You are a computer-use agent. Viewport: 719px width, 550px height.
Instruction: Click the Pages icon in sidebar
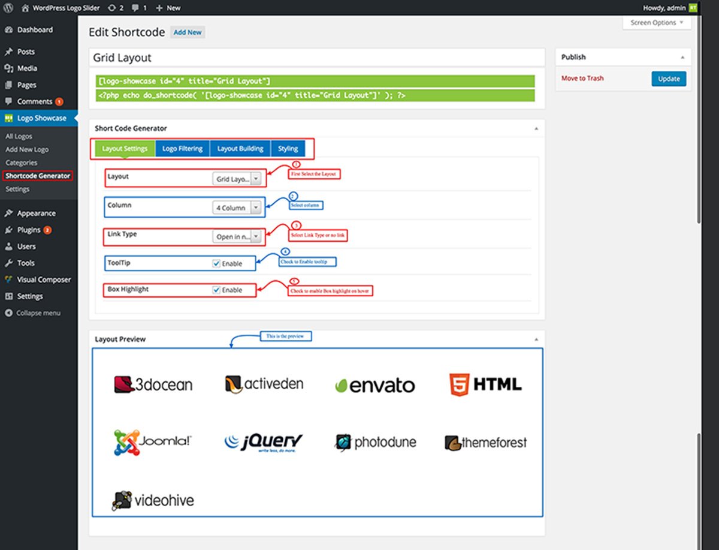[x=9, y=85]
